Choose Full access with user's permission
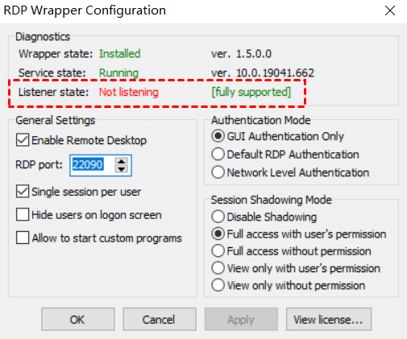Viewport: 407px width, 339px height. point(218,234)
